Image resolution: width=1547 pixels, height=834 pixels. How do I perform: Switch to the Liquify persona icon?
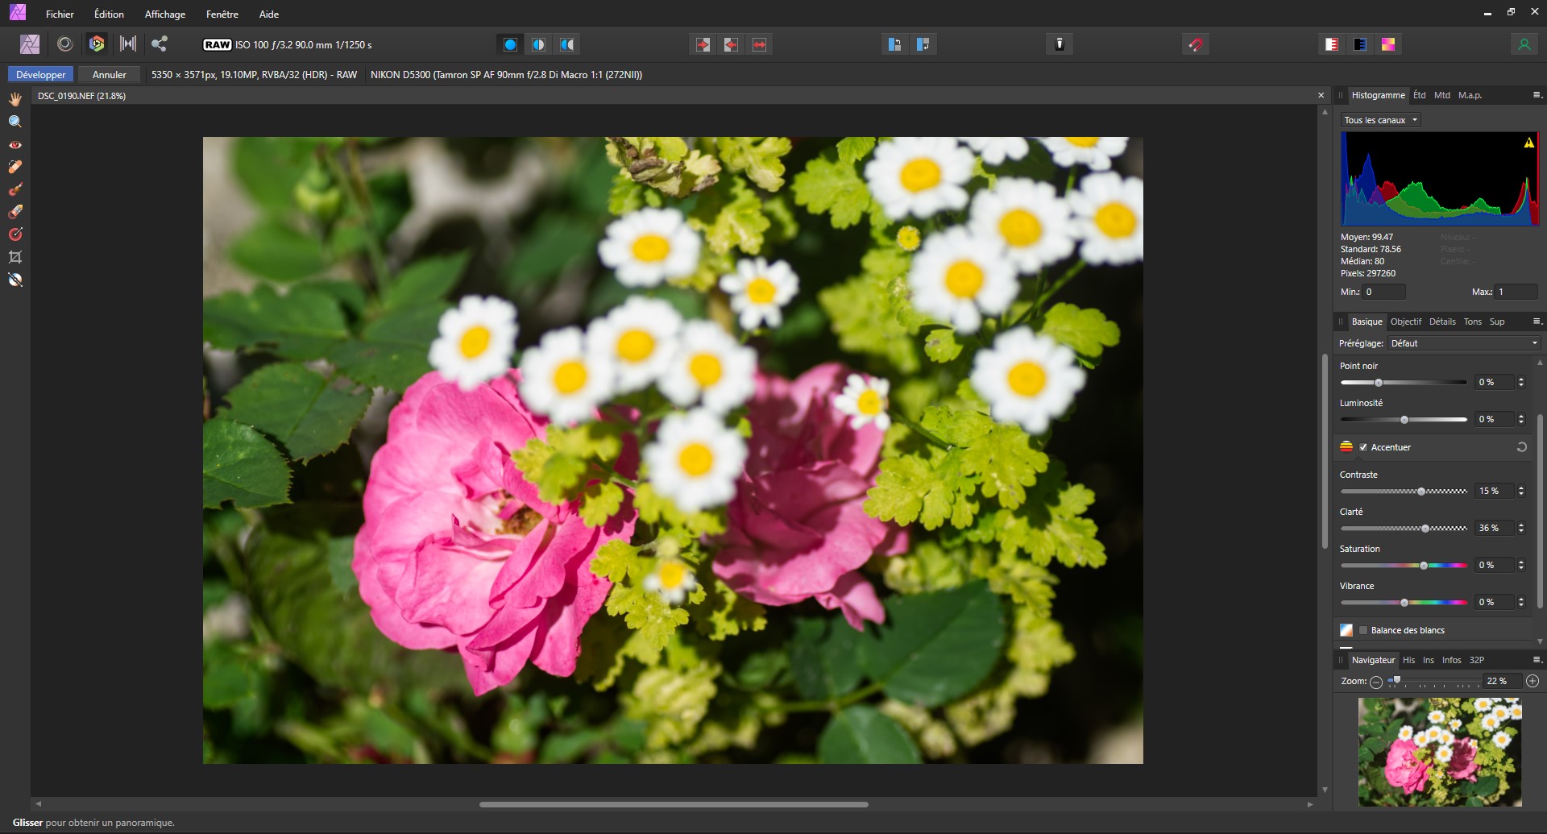[x=65, y=44]
